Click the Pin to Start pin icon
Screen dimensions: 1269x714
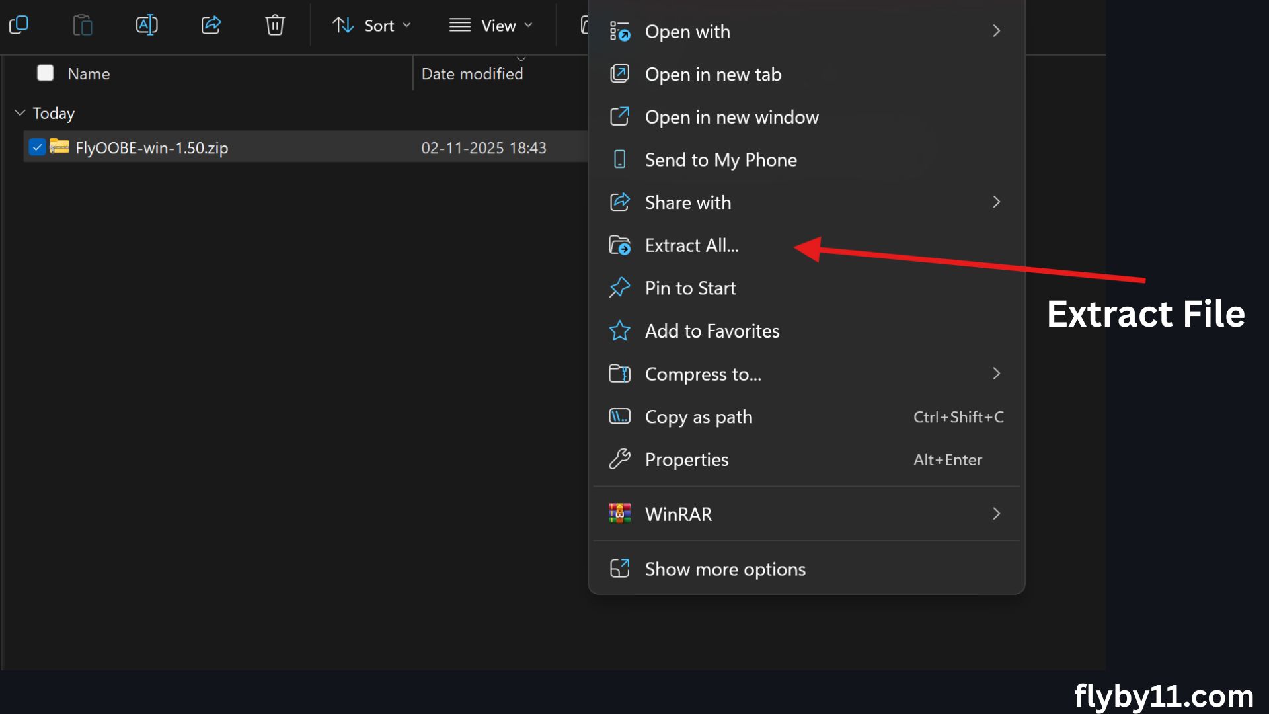tap(619, 288)
